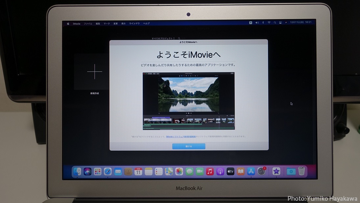Open Podcasts from the Dock
The image size is (360, 203).
(220, 171)
